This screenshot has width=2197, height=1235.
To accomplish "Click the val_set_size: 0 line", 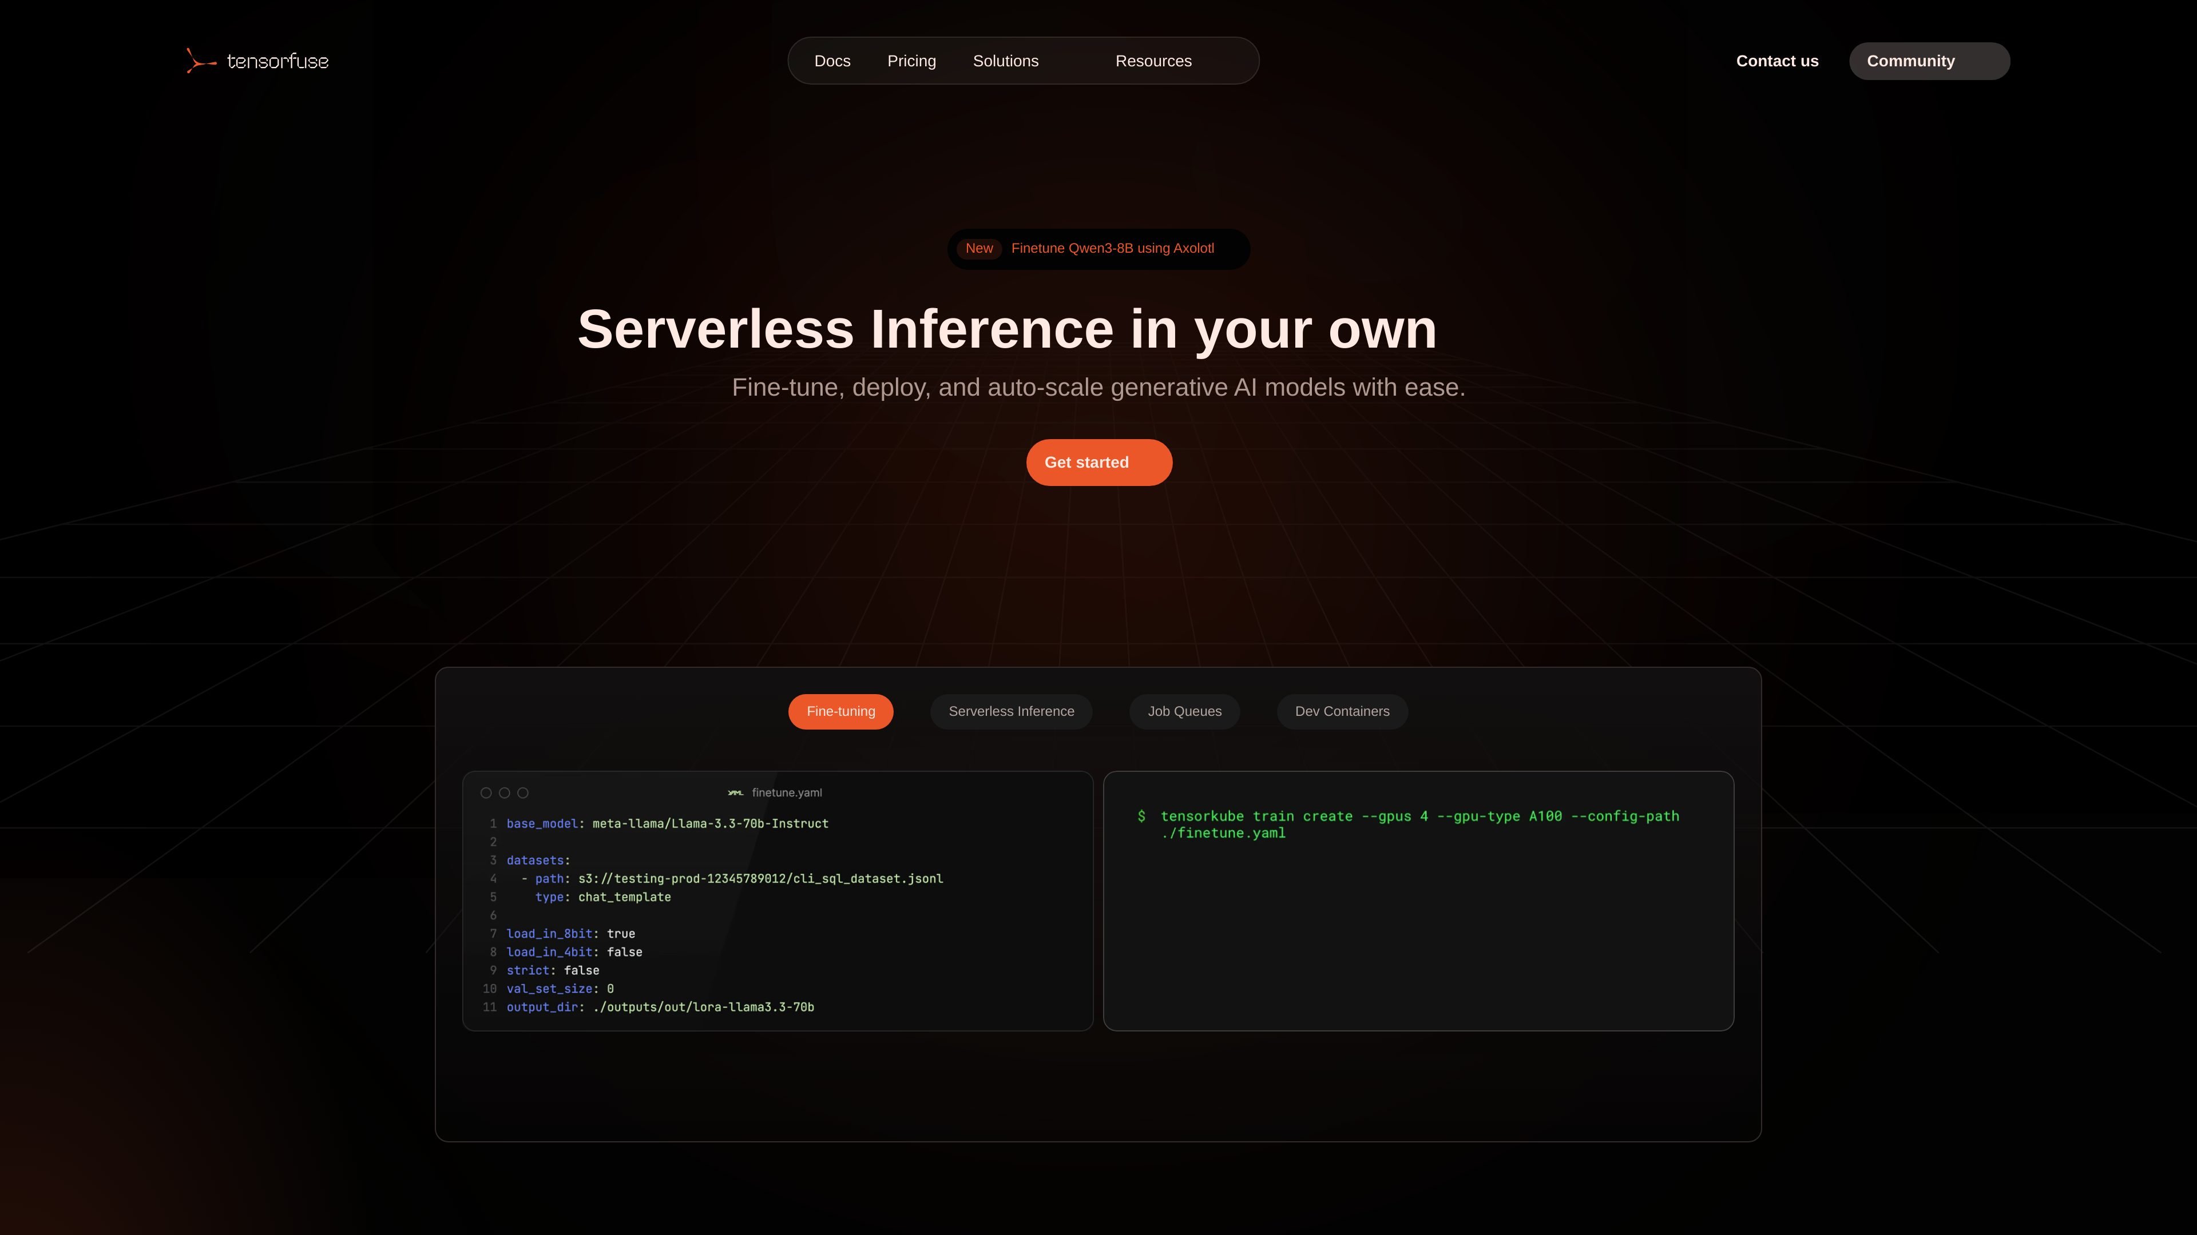I will [560, 989].
